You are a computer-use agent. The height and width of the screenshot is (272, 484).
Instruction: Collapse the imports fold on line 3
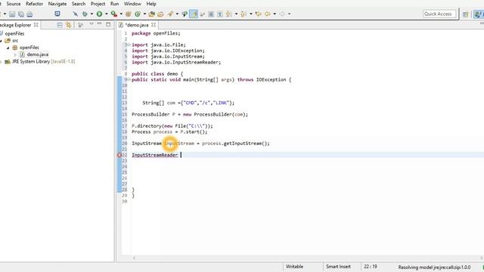129,45
